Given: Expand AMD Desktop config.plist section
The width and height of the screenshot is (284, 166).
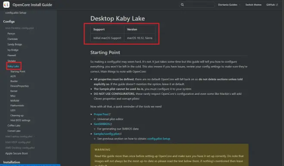Looking at the screenshot, I should tap(20, 148).
